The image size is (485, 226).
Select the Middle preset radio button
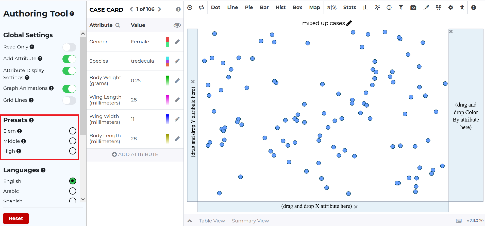click(x=73, y=141)
